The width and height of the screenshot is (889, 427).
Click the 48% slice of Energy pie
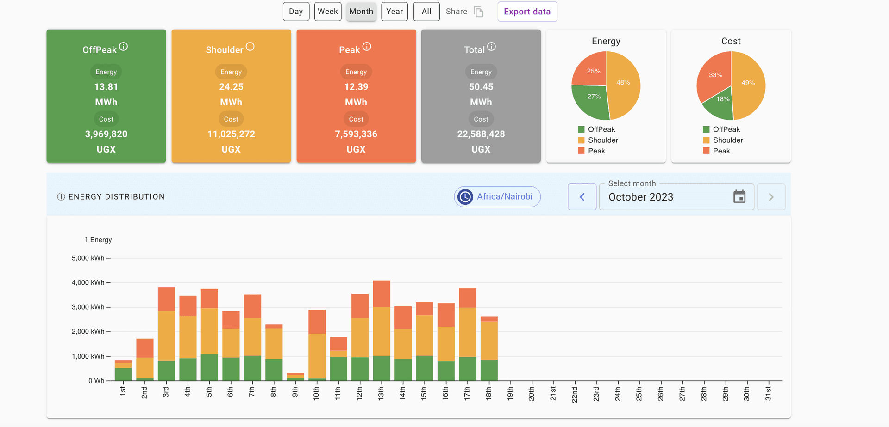pos(624,85)
